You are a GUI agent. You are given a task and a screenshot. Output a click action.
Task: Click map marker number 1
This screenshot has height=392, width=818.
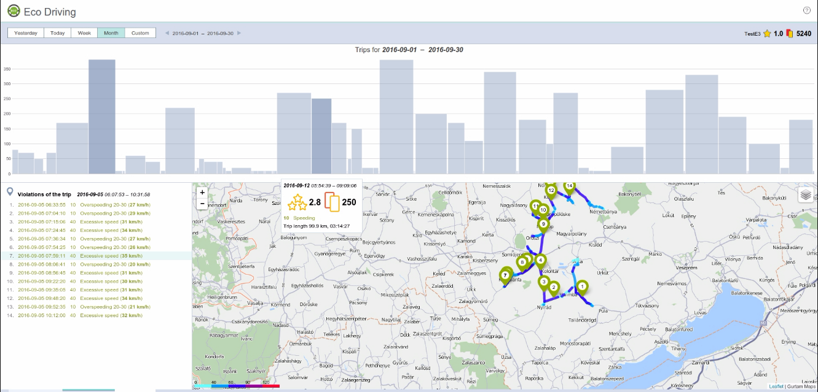[581, 287]
